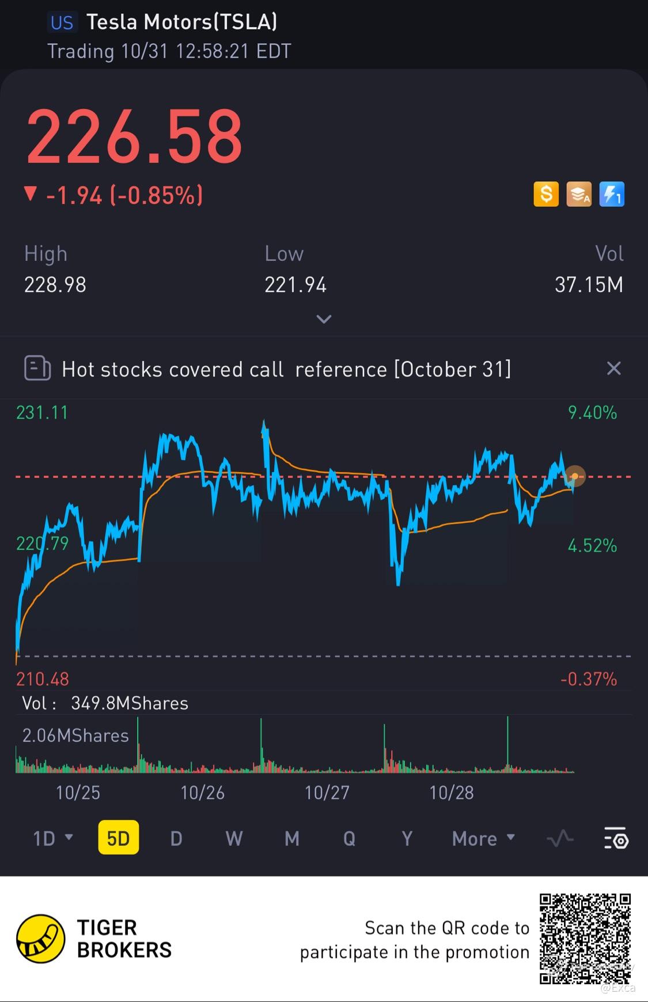Open the More timeframes dropdown
Image resolution: width=648 pixels, height=1002 pixels.
click(483, 838)
